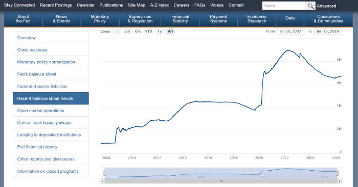The width and height of the screenshot is (358, 187).
Task: Set chart zoom to All
Action: tap(170, 32)
